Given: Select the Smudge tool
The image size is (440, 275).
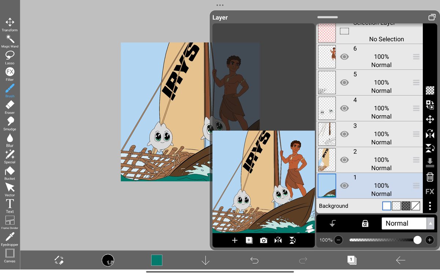Looking at the screenshot, I should tap(10, 124).
